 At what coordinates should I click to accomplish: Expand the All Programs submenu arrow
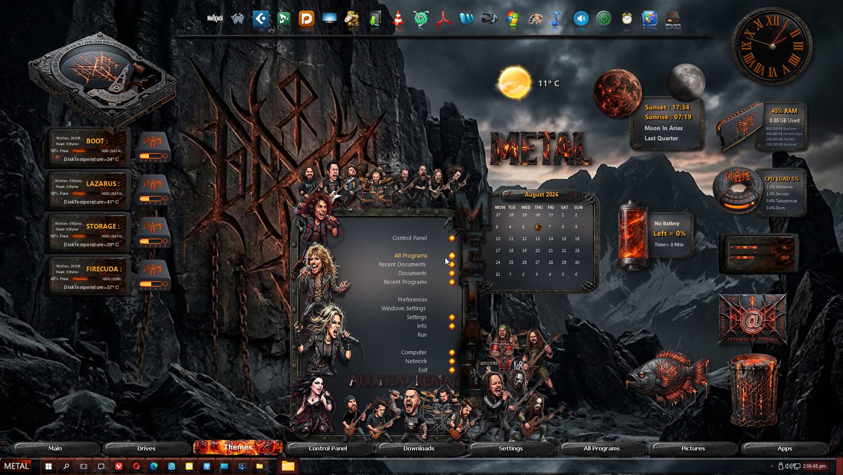click(x=452, y=256)
